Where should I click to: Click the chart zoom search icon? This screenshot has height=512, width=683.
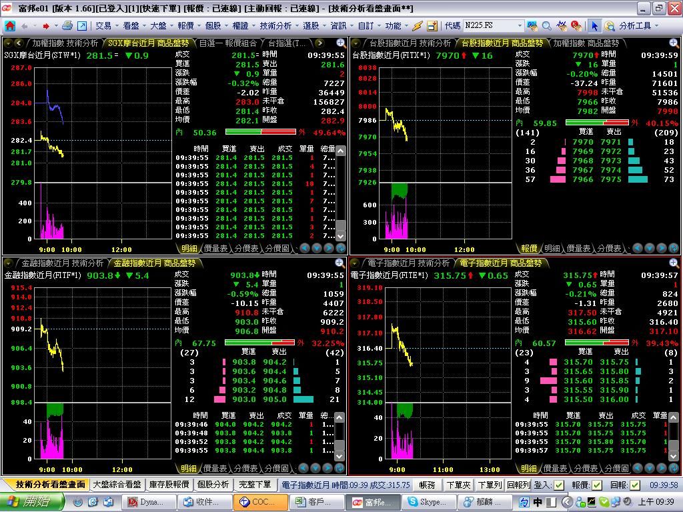point(610,26)
